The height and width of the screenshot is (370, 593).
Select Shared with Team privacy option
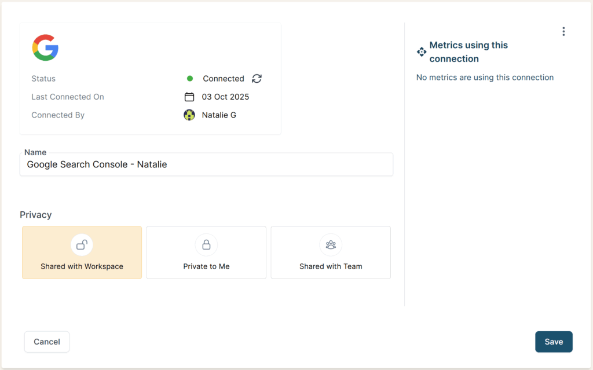tap(331, 253)
